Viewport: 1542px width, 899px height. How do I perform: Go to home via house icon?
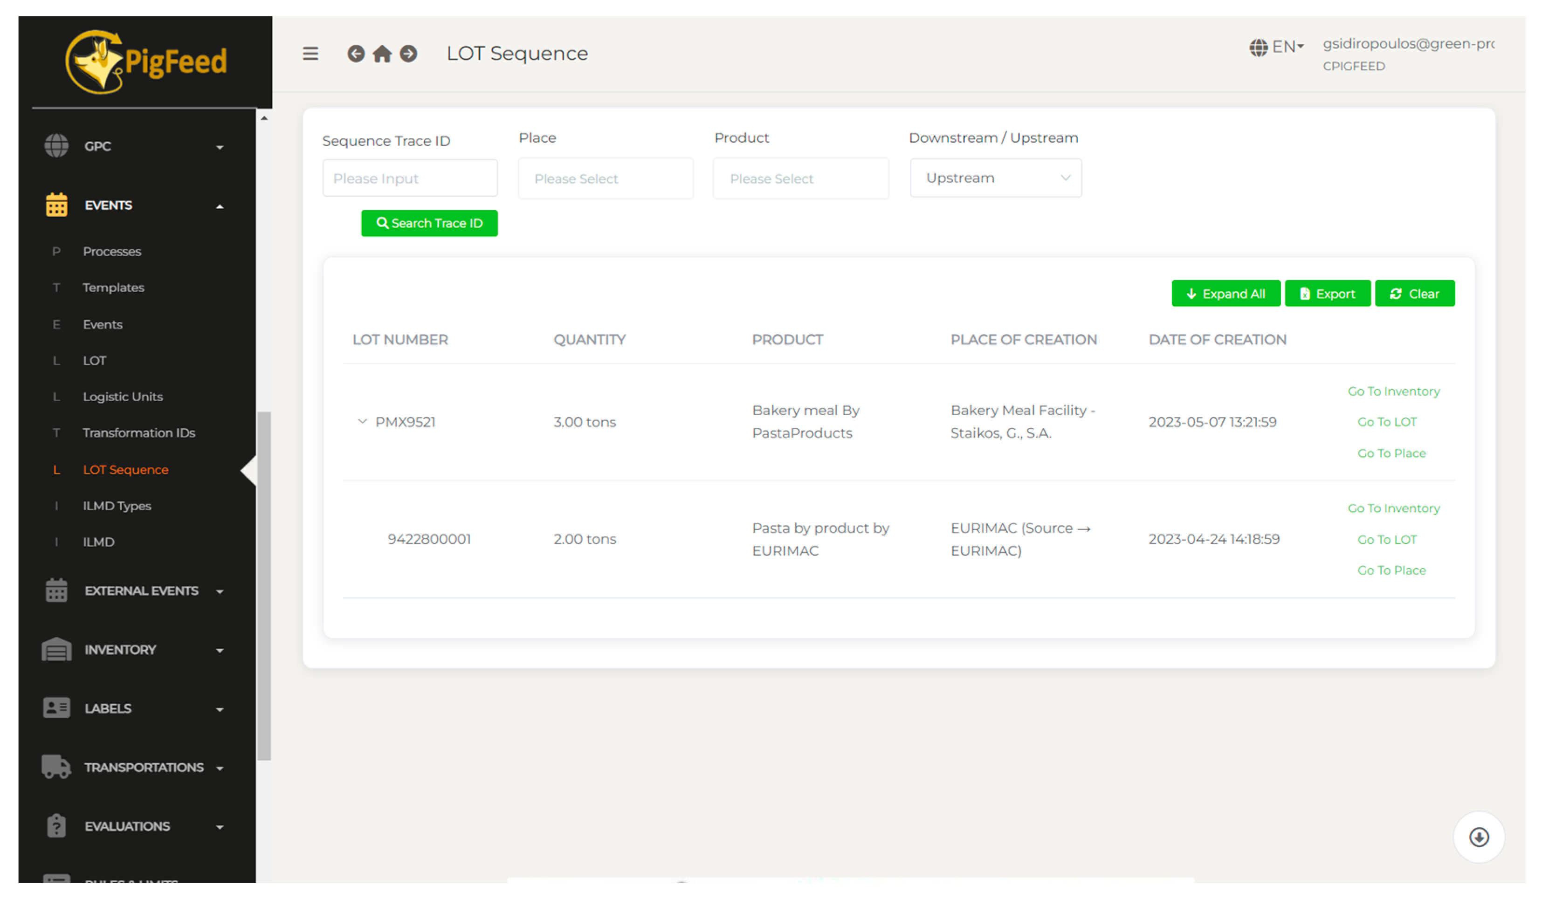point(382,54)
